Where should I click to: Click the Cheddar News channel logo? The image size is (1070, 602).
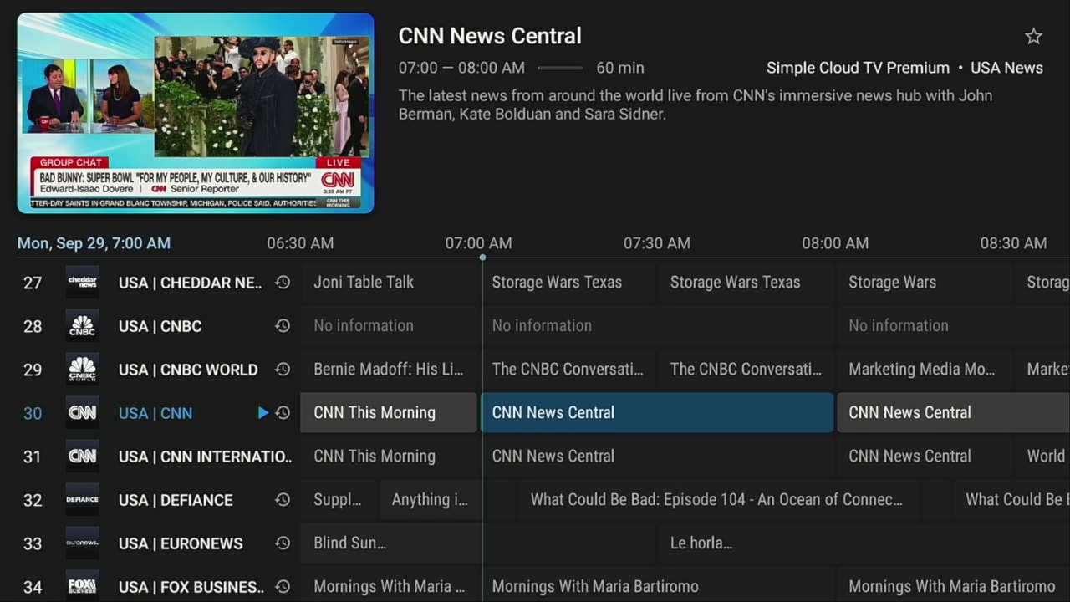82,283
